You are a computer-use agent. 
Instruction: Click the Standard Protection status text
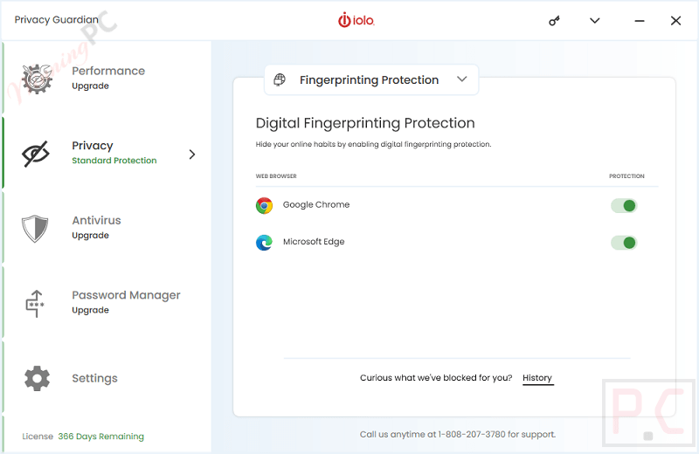[x=114, y=161]
